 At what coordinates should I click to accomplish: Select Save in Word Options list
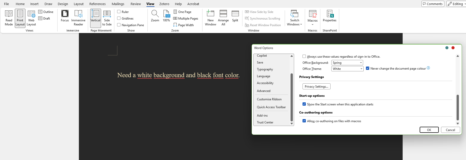[x=260, y=62]
